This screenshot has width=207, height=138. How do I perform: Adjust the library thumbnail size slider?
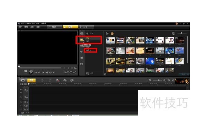[182, 33]
